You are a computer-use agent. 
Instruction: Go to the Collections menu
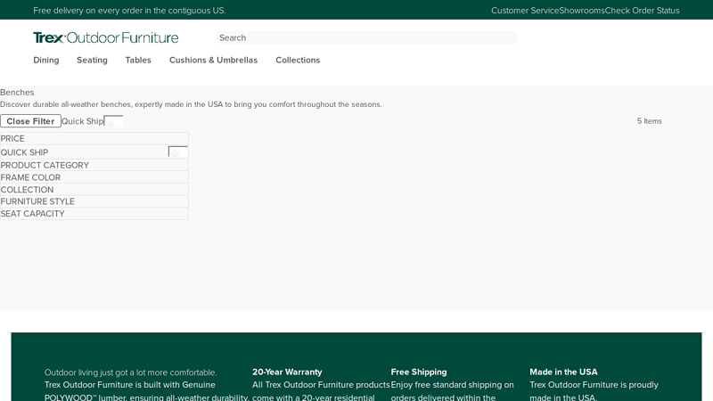pyautogui.click(x=298, y=60)
